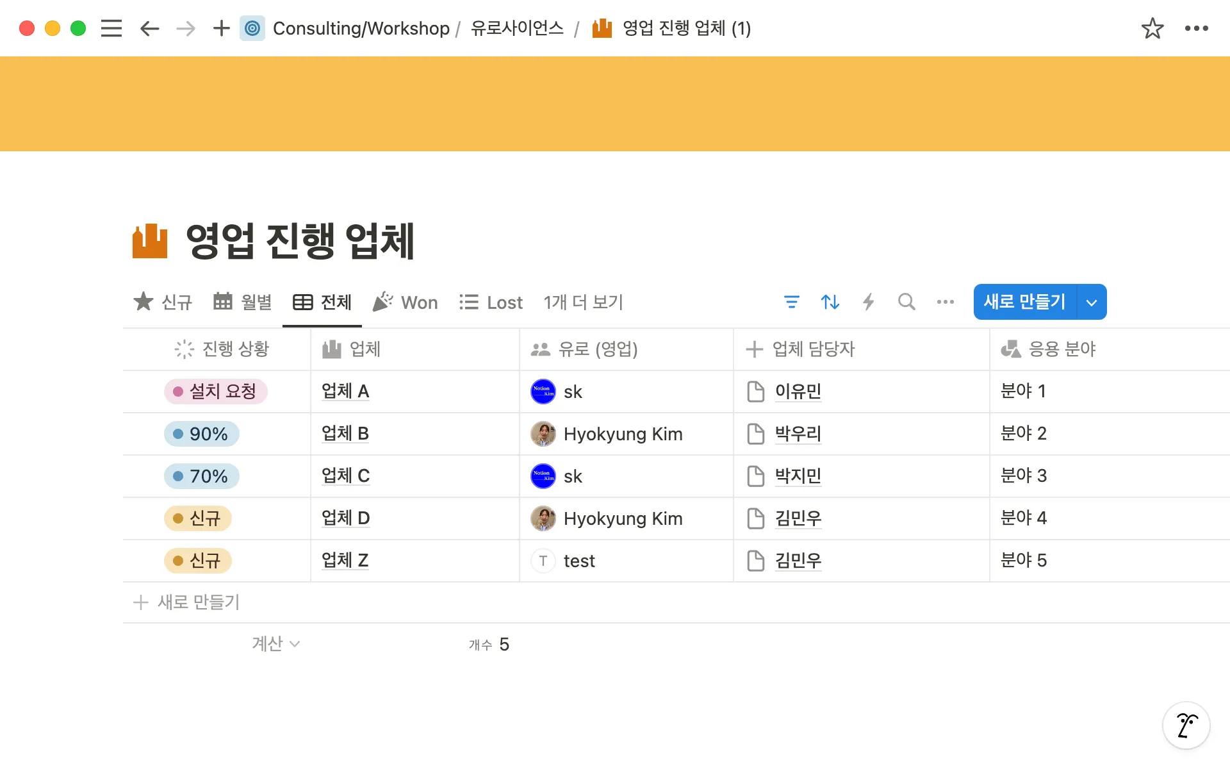Click the sort arrows icon
Image resolution: width=1230 pixels, height=769 pixels.
830,302
